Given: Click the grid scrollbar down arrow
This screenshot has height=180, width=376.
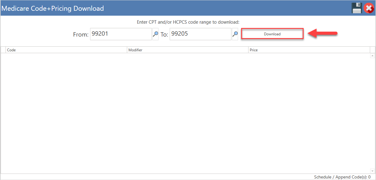Looking at the screenshot, I should tap(372, 171).
